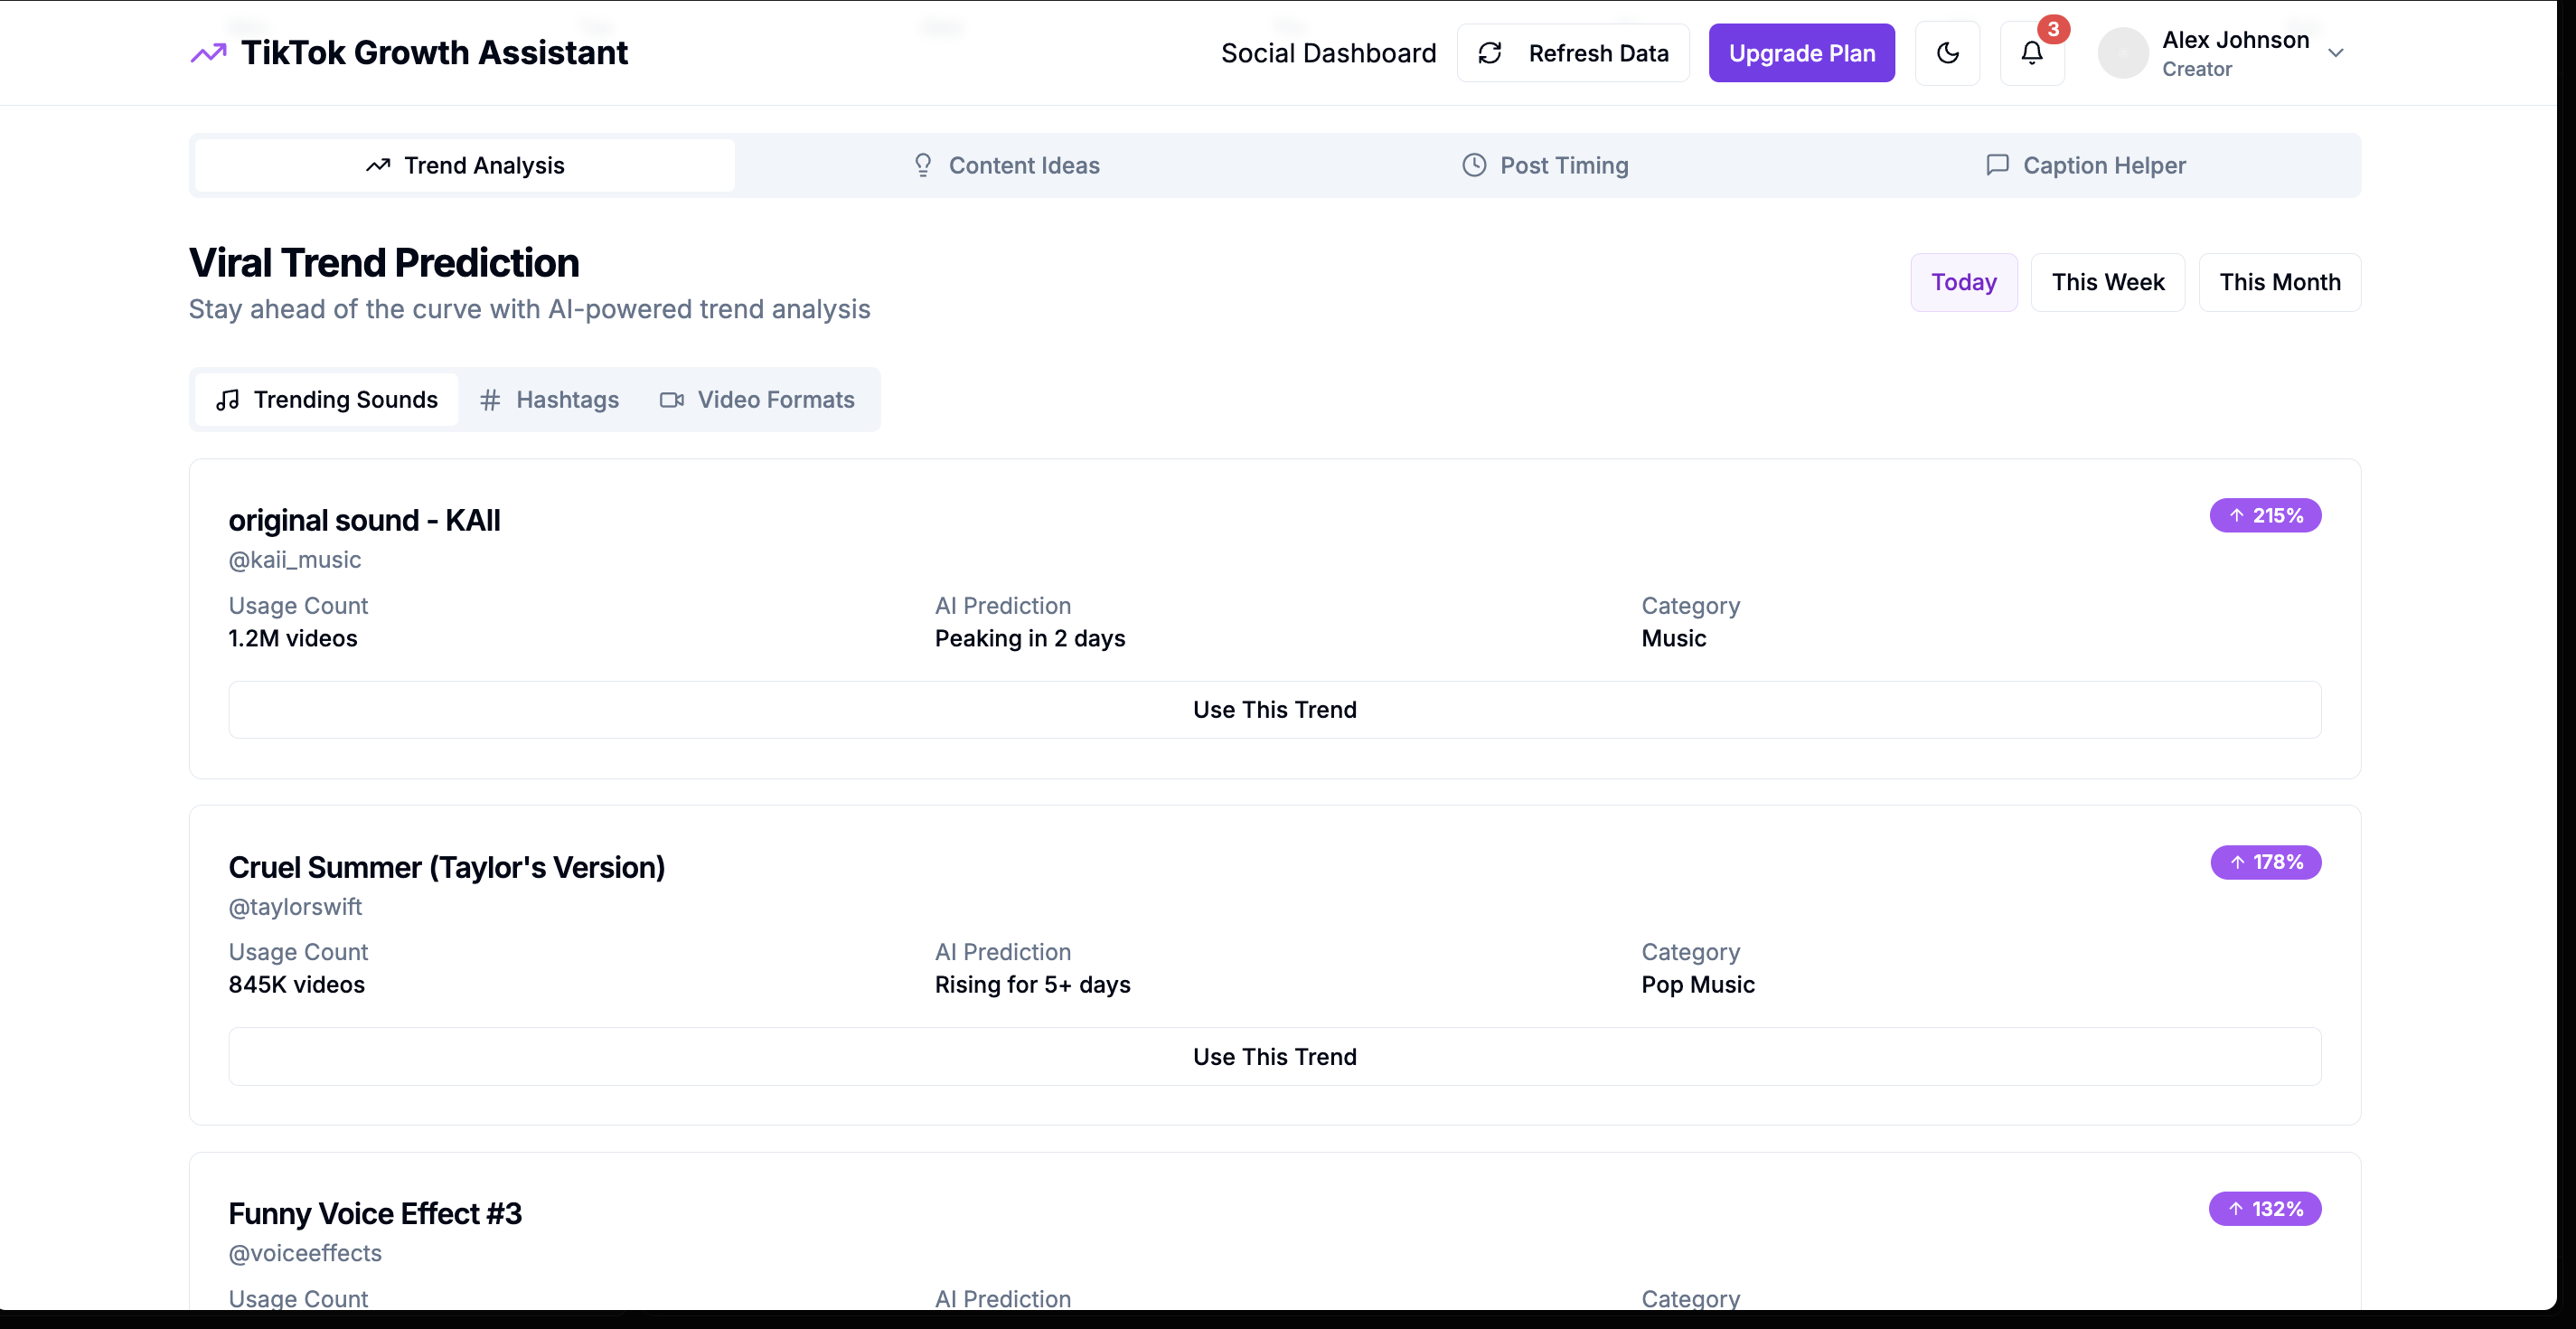Select the Caption Helper tab
2576x1329 pixels.
coord(2086,165)
